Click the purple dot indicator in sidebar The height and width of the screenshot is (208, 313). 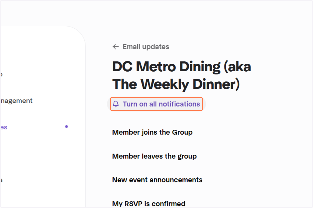(x=67, y=127)
